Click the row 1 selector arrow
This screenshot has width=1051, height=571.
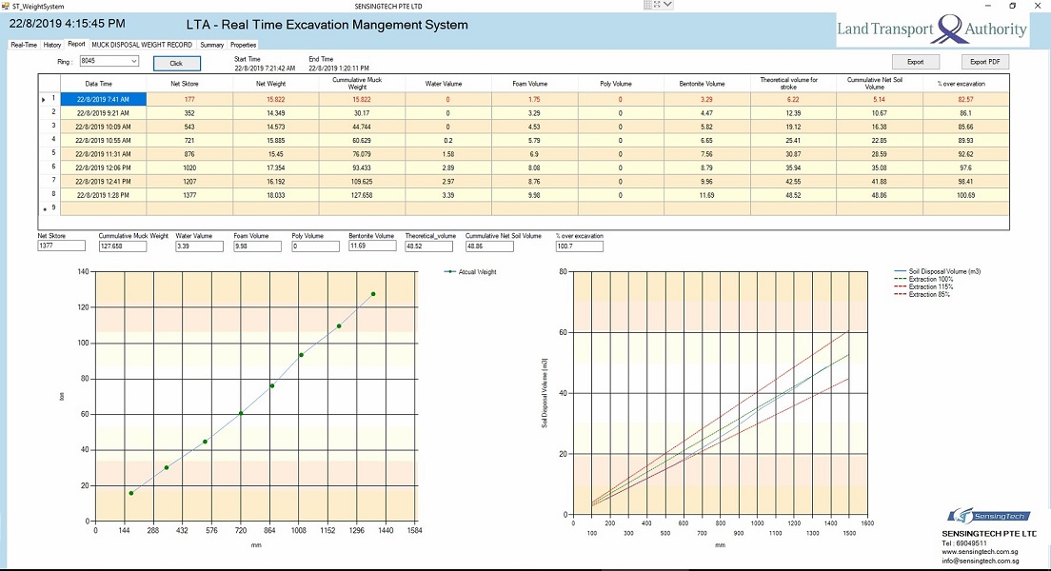(x=43, y=99)
